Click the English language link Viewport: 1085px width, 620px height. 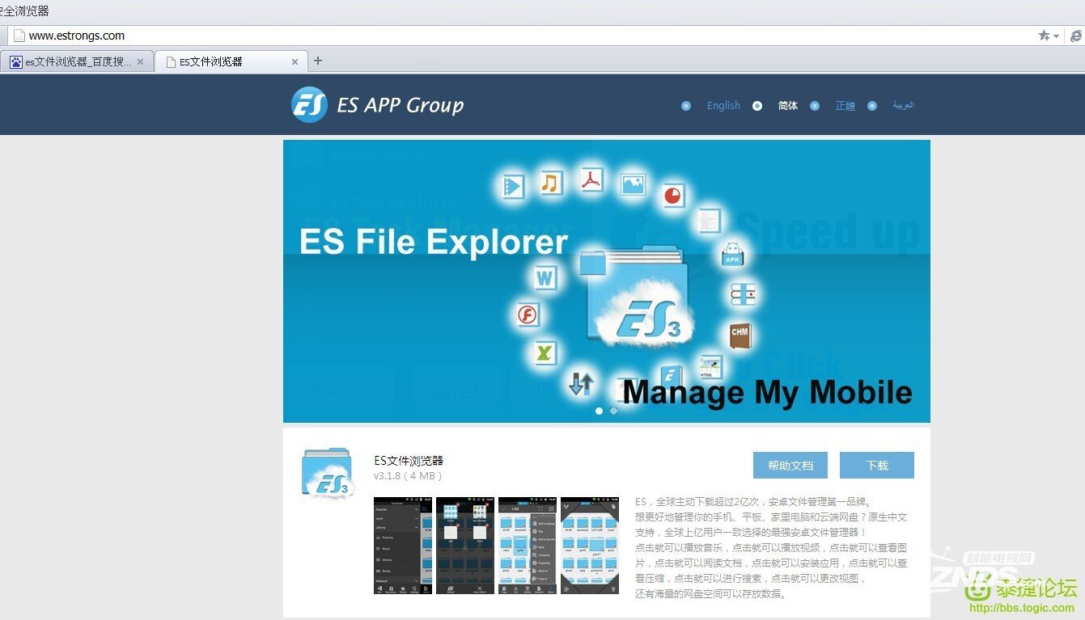click(x=723, y=106)
